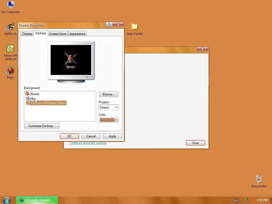
Task: Switch to the Themes tab
Action: coord(27,34)
